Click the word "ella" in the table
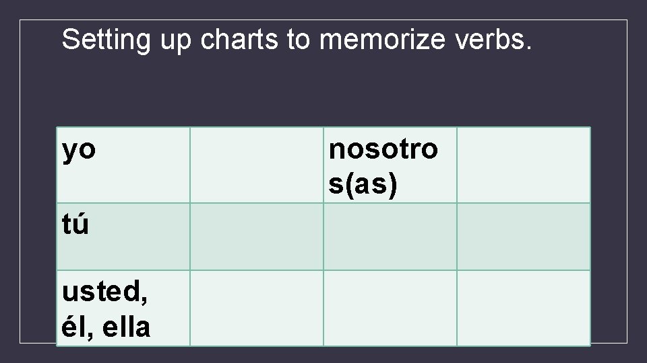 coord(128,327)
